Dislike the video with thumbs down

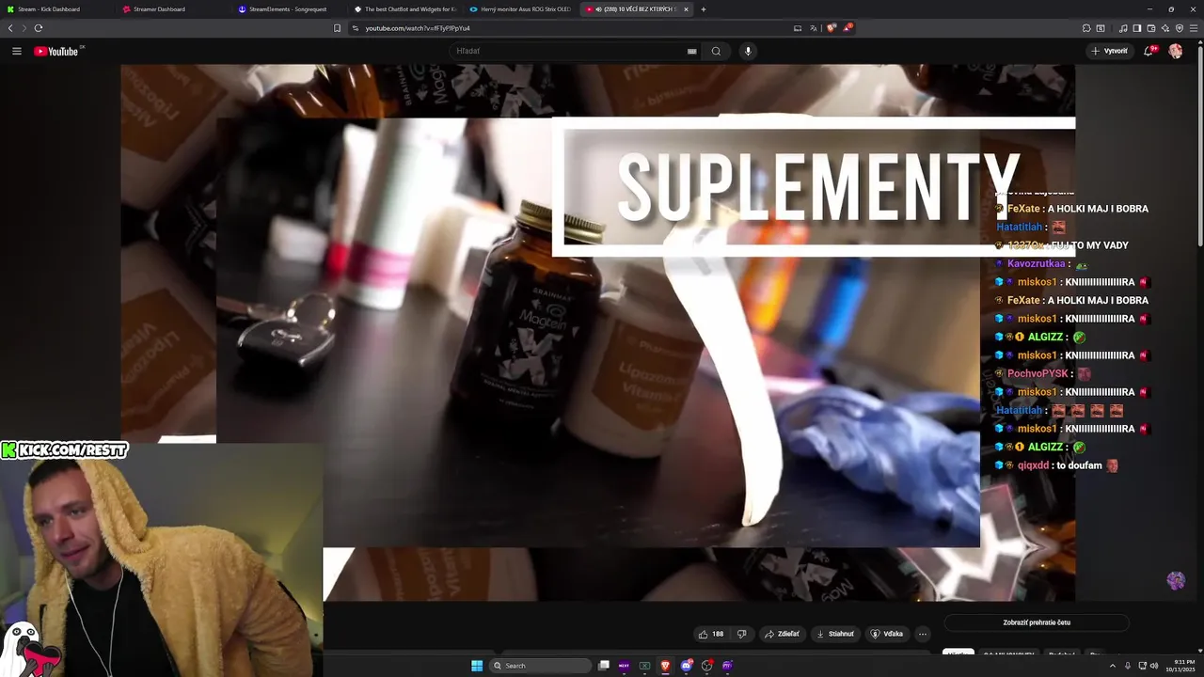(x=742, y=634)
